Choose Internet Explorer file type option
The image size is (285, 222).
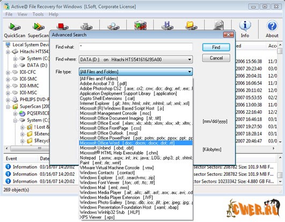136,103
